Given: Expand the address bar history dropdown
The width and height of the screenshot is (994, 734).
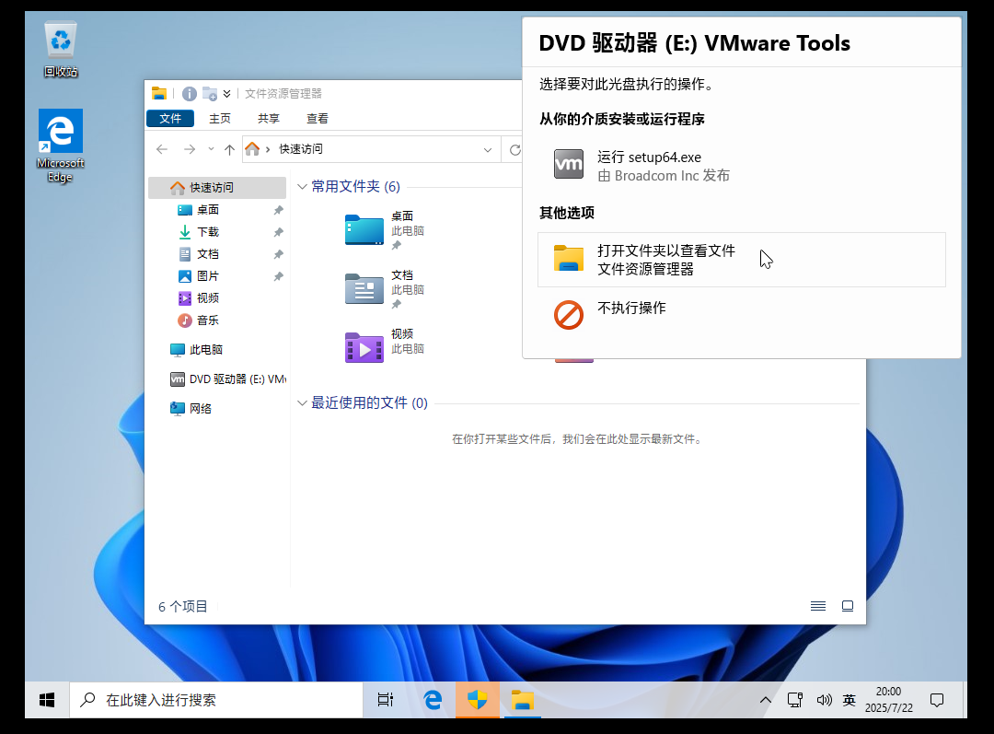Looking at the screenshot, I should tap(488, 149).
